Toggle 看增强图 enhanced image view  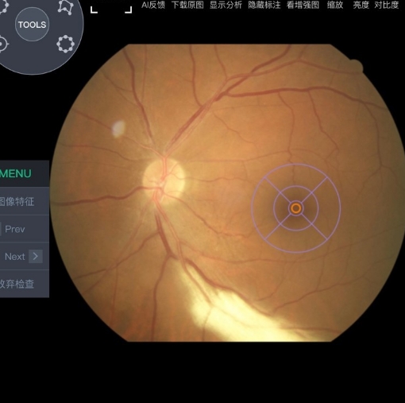tap(303, 5)
